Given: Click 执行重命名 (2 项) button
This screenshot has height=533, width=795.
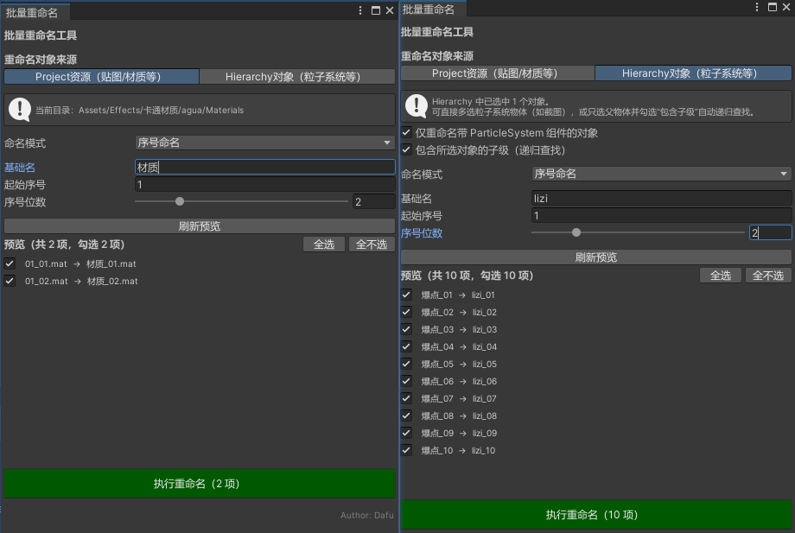Looking at the screenshot, I should pyautogui.click(x=200, y=484).
